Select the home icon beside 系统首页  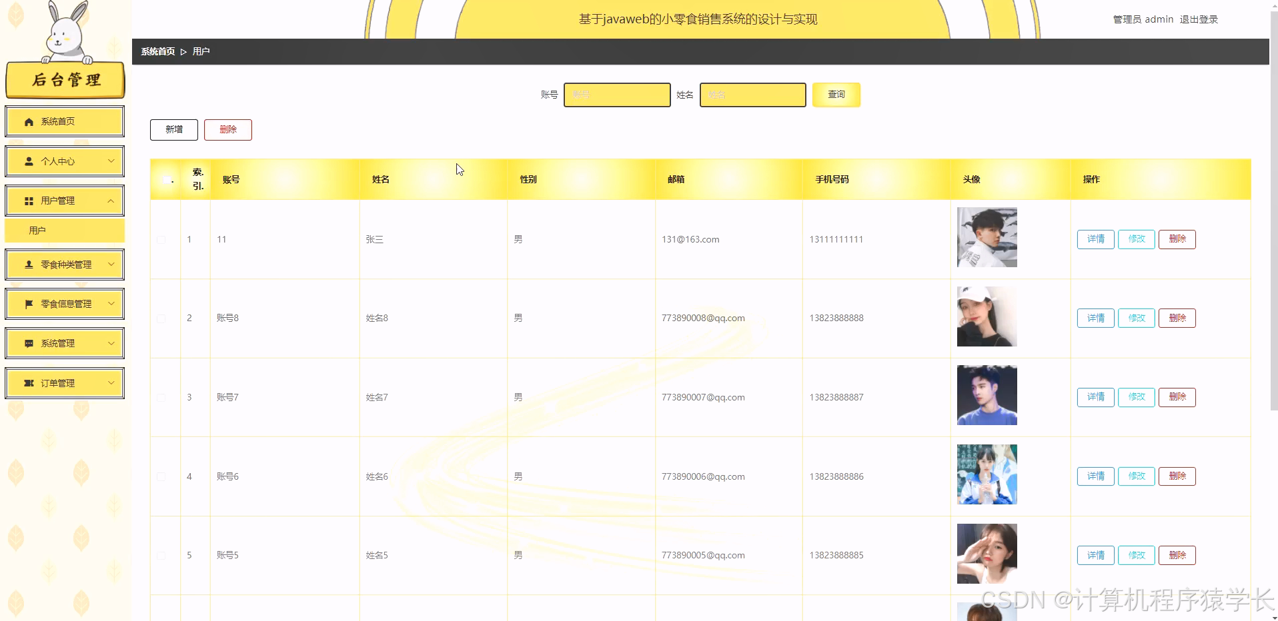28,121
